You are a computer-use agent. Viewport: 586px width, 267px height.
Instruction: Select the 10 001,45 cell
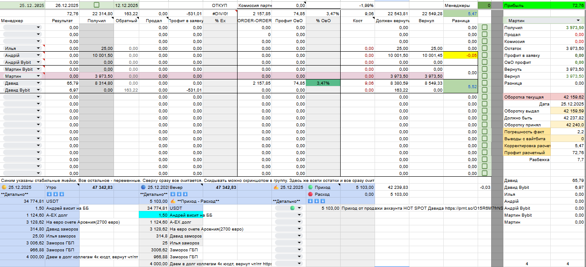click(426, 55)
